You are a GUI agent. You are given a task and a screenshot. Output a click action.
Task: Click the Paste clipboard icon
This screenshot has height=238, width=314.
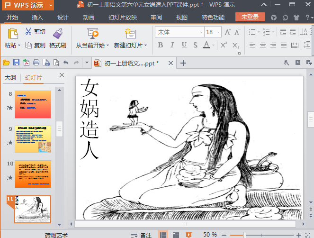tap(12, 34)
